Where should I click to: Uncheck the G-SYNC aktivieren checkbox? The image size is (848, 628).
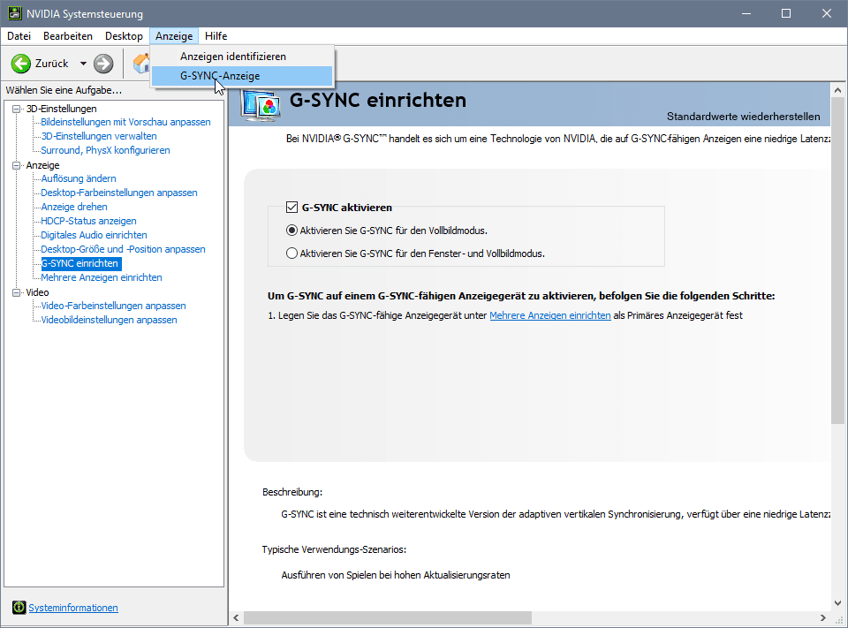(x=292, y=208)
